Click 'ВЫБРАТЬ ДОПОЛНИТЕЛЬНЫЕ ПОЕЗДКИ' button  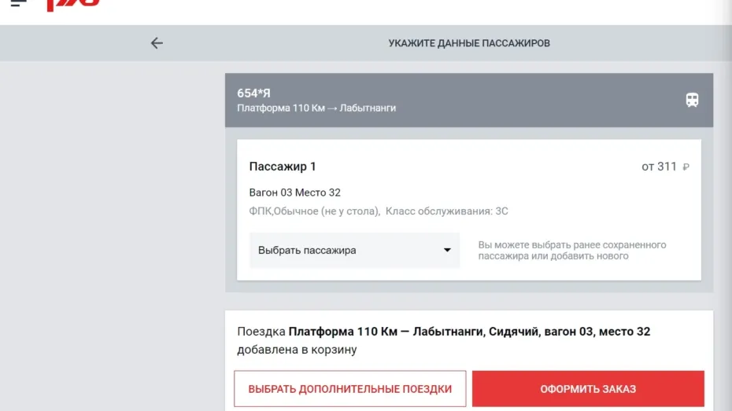[350, 389]
